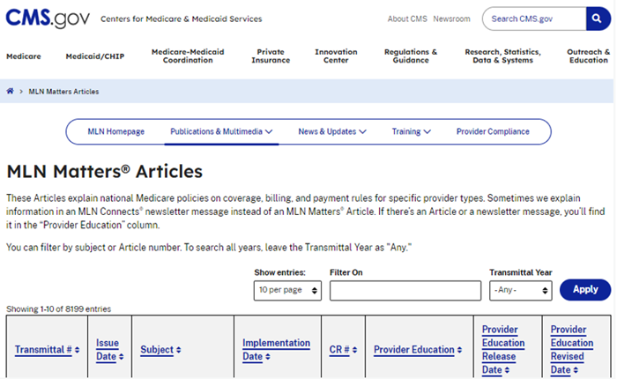This screenshot has height=379, width=617.
Task: Sort by Subject column header link
Action: (157, 350)
